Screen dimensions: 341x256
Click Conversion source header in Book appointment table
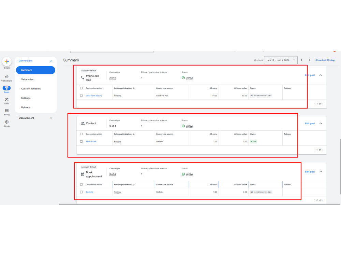[164, 185]
